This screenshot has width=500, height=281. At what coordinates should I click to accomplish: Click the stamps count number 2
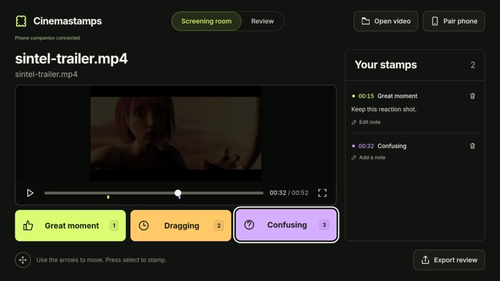pyautogui.click(x=473, y=65)
